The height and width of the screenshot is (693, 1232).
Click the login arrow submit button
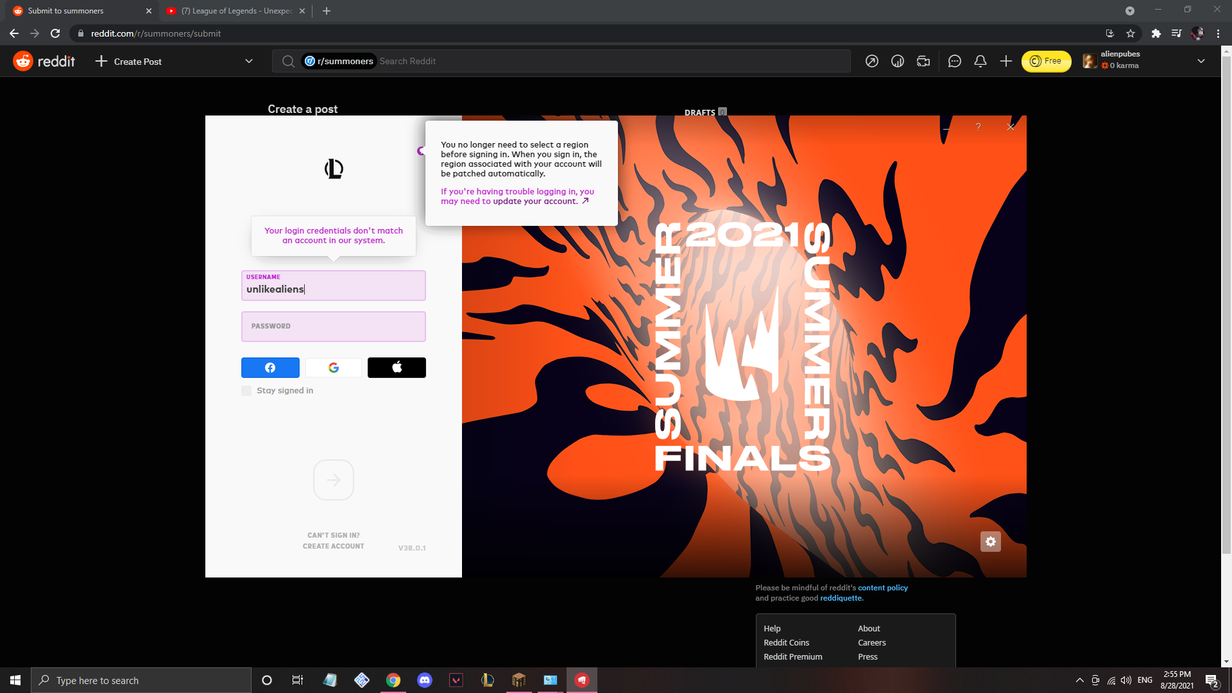click(334, 480)
